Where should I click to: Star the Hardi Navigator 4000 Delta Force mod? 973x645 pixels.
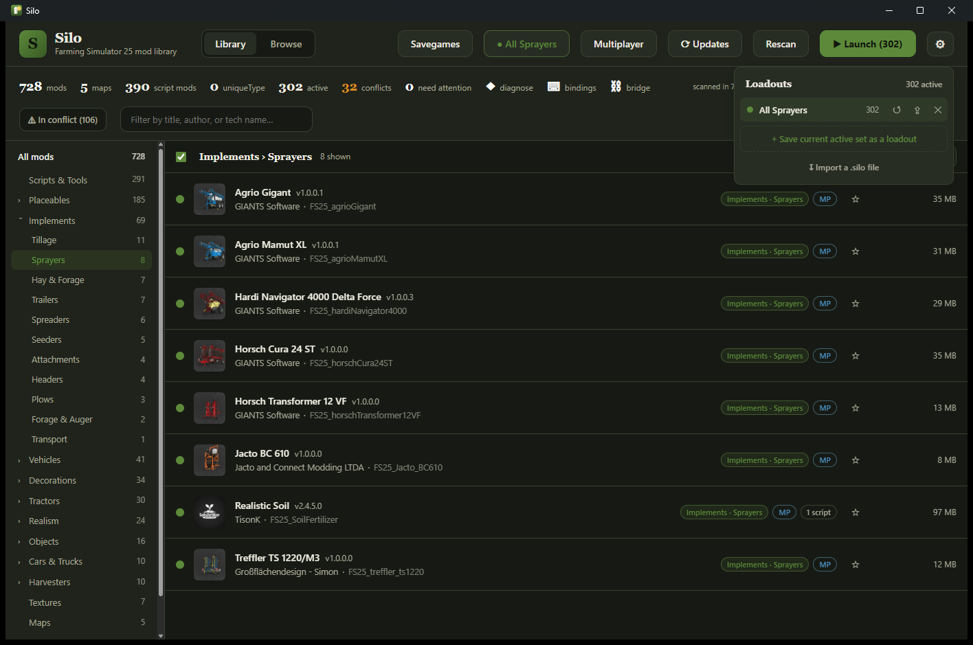[x=855, y=304]
